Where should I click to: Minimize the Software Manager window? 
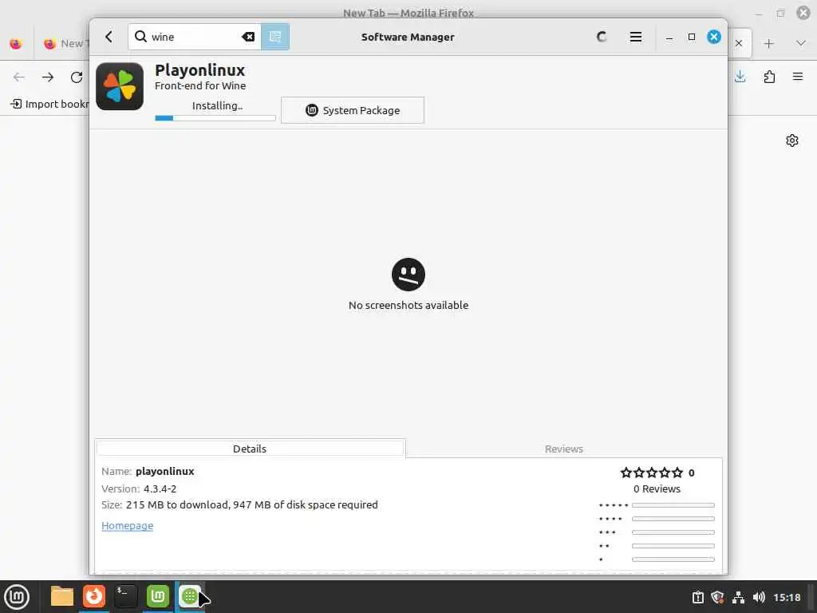(x=669, y=37)
